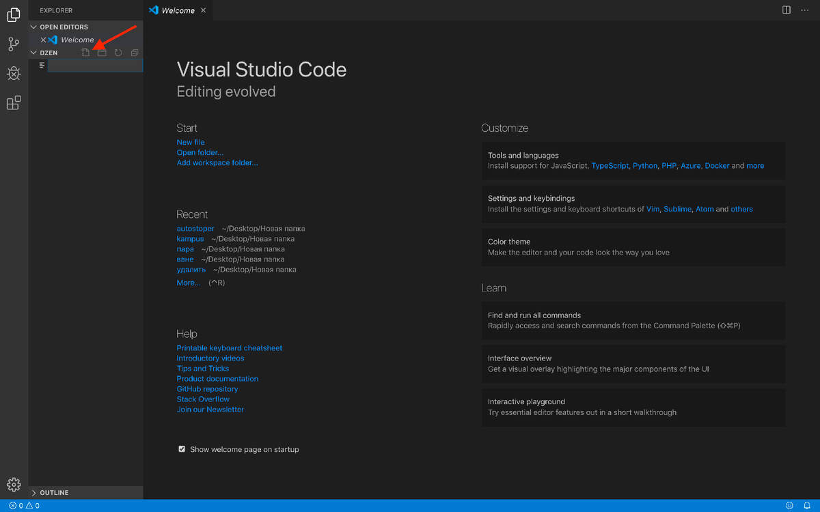Click Add workspace folder... link
The height and width of the screenshot is (512, 820).
click(217, 162)
